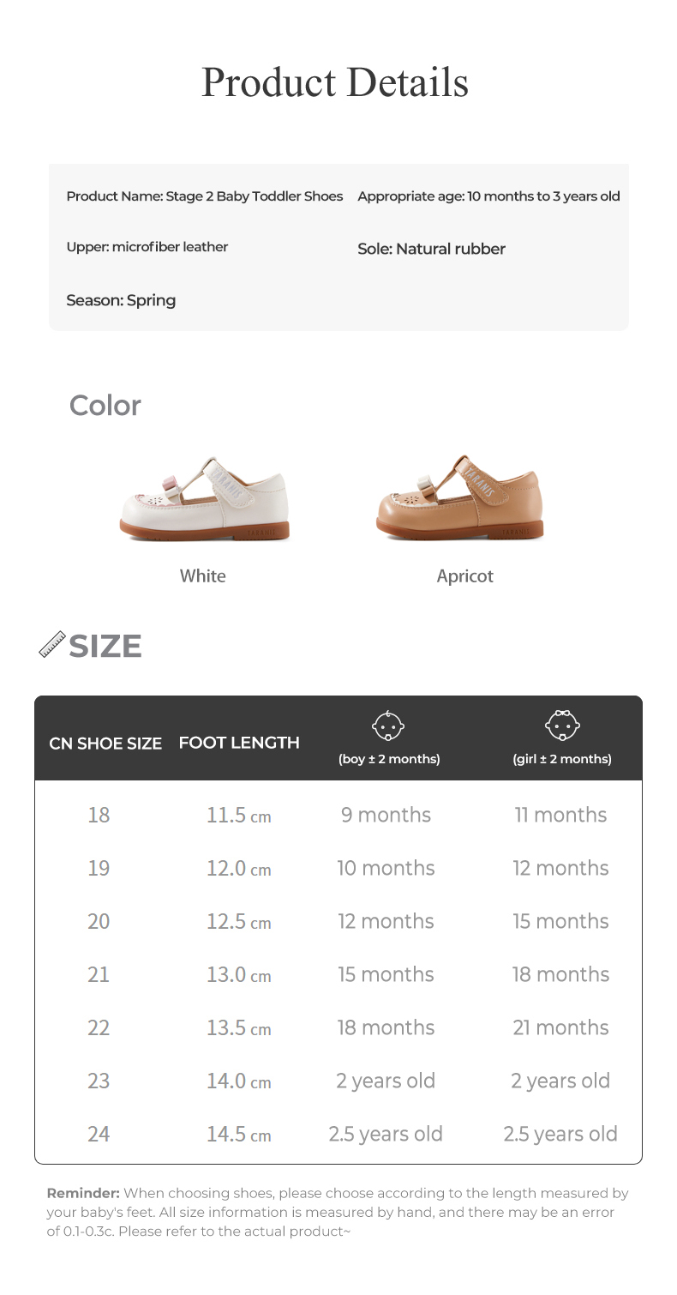Select the Apricot shoe image
Image resolution: width=677 pixels, height=1295 pixels.
459,497
